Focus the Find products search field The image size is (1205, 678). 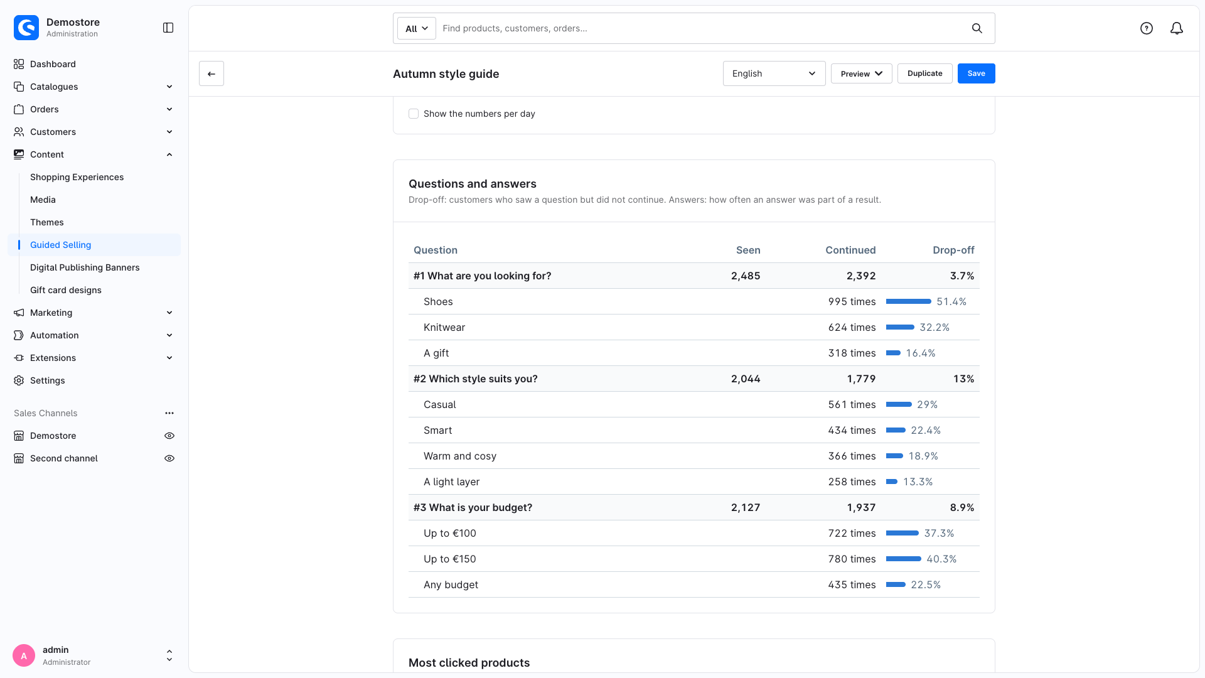[x=703, y=28]
